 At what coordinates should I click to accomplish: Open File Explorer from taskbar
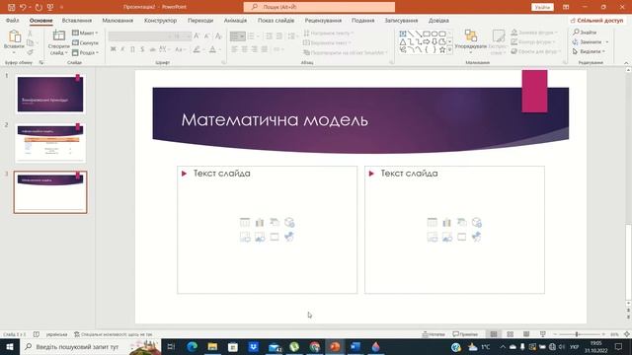click(x=212, y=346)
